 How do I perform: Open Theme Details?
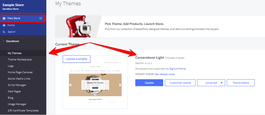(x=240, y=83)
